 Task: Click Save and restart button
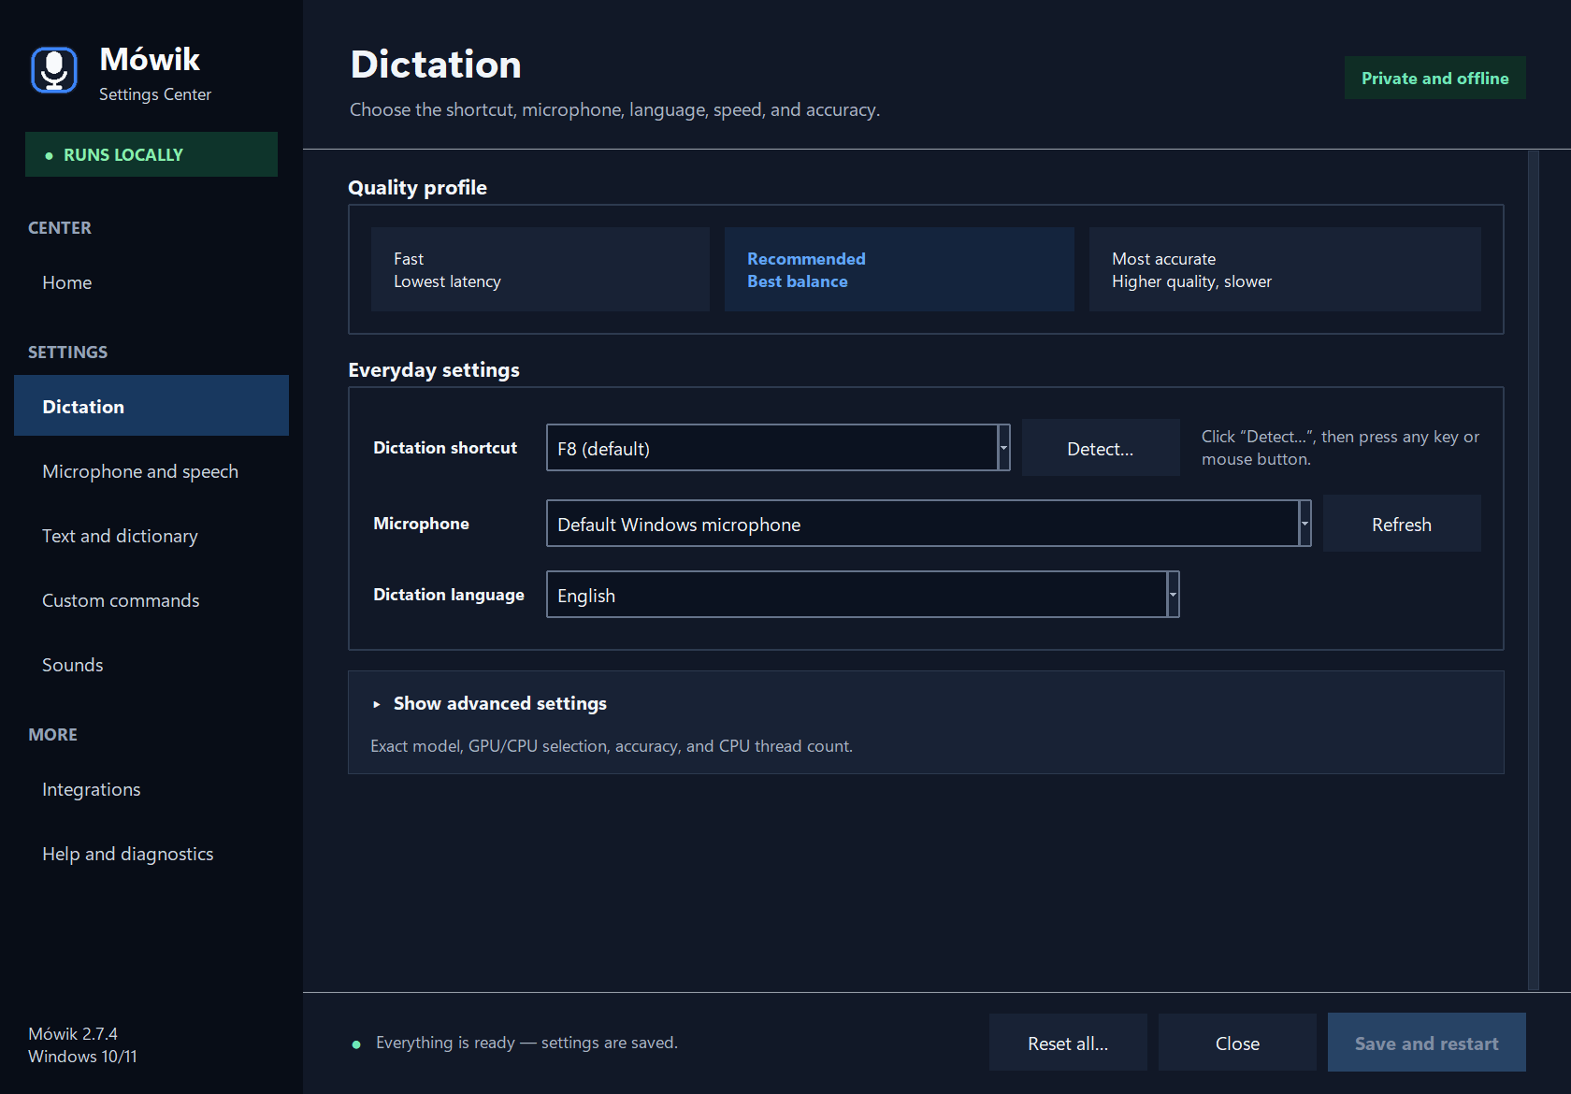click(x=1427, y=1043)
